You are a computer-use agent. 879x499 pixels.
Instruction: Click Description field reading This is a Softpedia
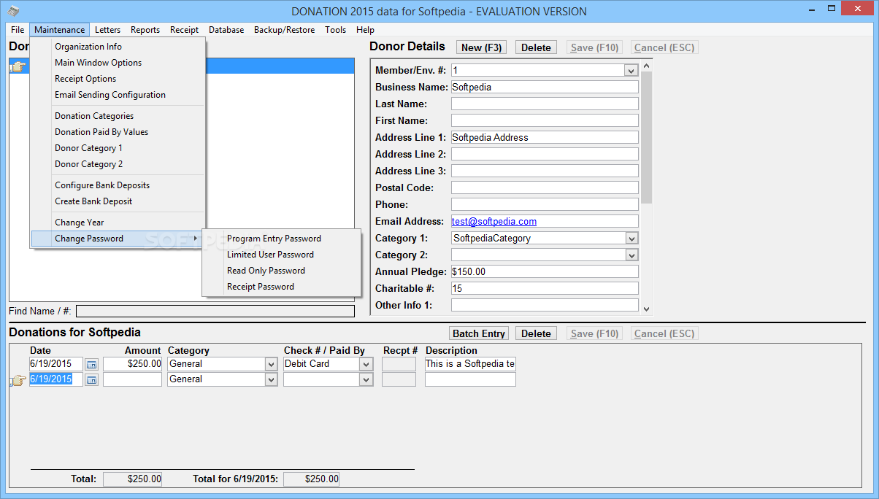(x=470, y=363)
